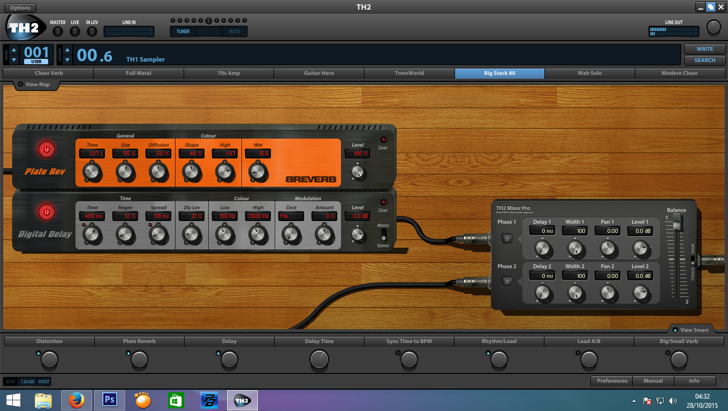Open File Explorer from the taskbar
Viewport: 728px width, 411px height.
point(43,400)
